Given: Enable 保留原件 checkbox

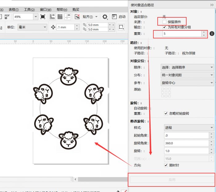Looking at the screenshot, I should [164, 22].
